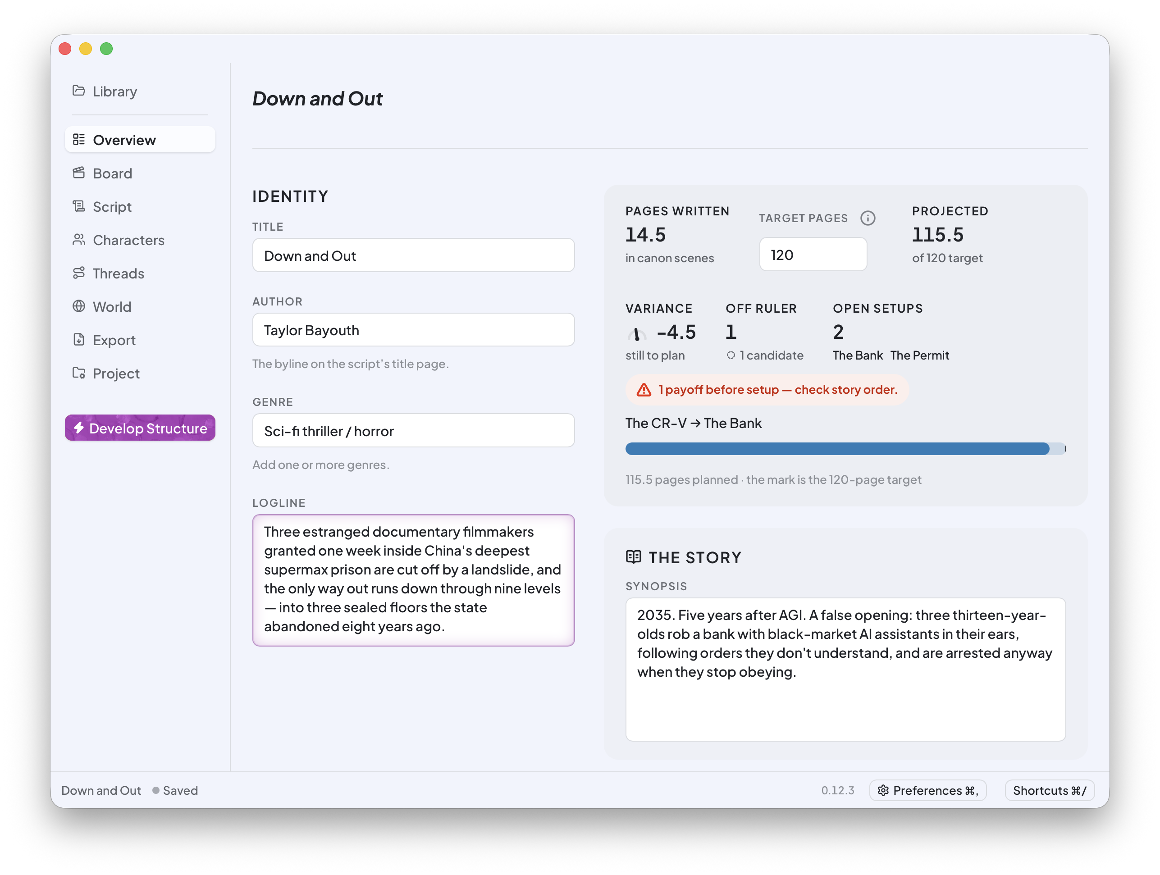
Task: Click the Genre input field
Action: pyautogui.click(x=413, y=430)
